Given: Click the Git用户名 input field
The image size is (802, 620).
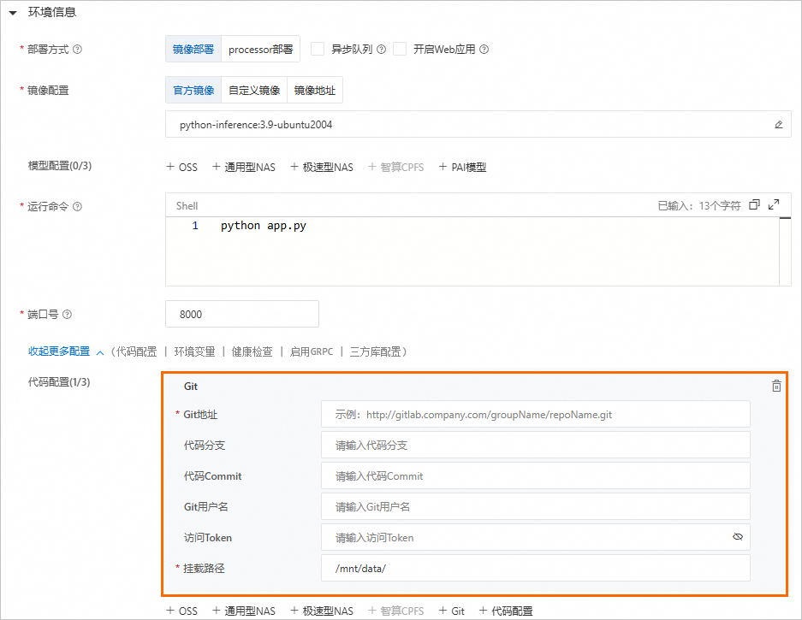Looking at the screenshot, I should pyautogui.click(x=536, y=506).
